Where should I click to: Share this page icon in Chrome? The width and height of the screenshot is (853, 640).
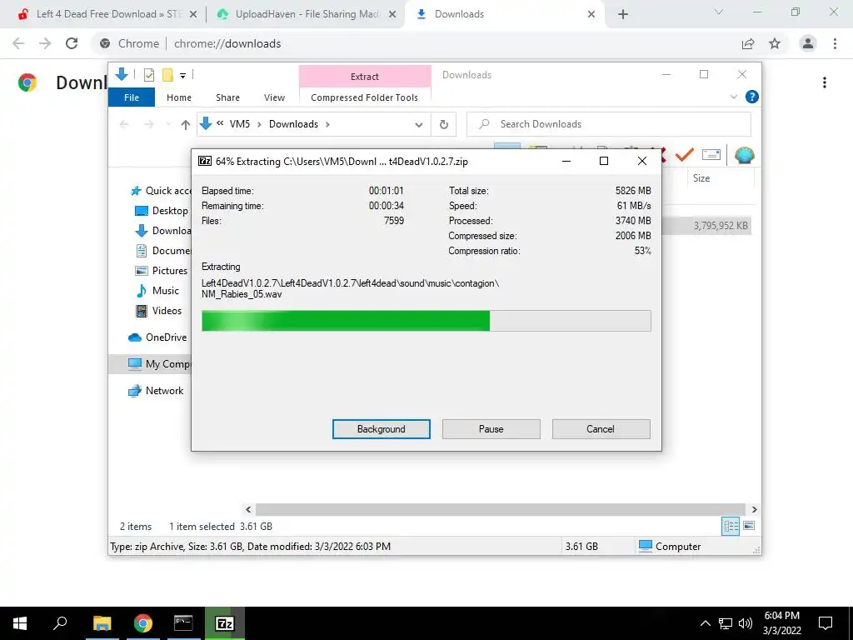[x=748, y=43]
